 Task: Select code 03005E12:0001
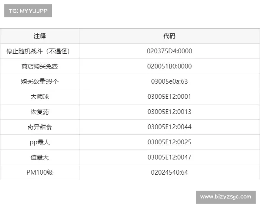pyautogui.click(x=169, y=97)
